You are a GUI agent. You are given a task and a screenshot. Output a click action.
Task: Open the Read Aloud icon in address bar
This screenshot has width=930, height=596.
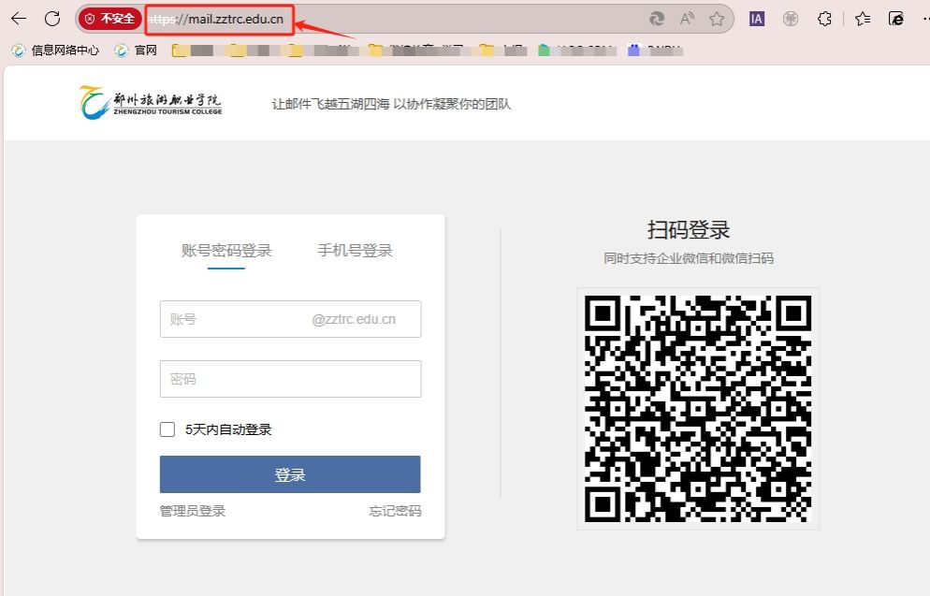click(x=687, y=19)
